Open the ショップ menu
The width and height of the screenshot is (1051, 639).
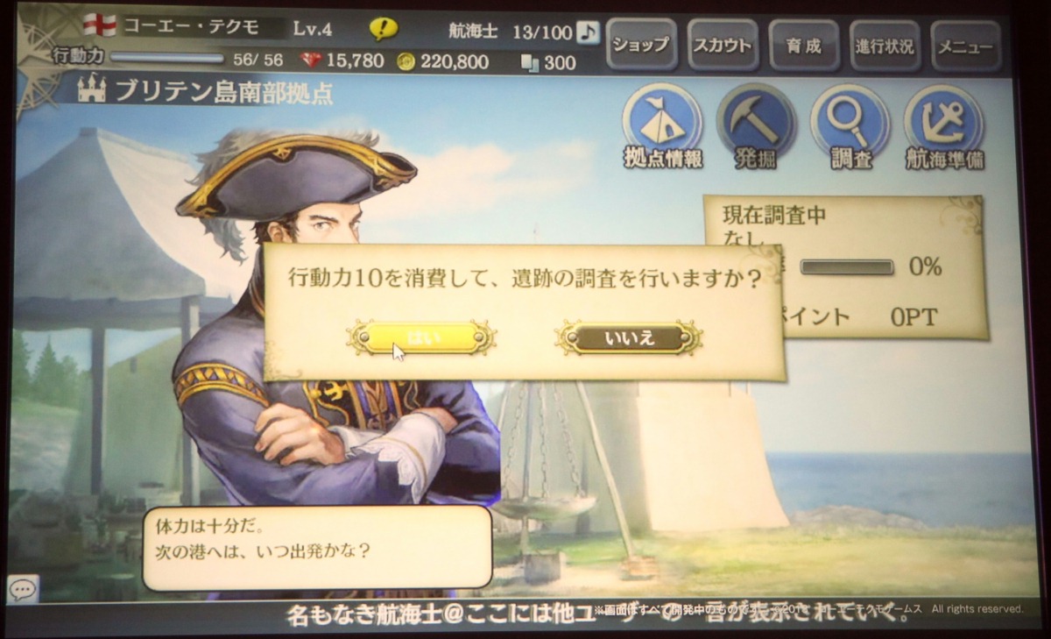point(640,46)
